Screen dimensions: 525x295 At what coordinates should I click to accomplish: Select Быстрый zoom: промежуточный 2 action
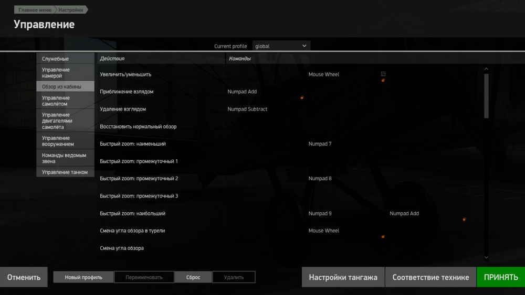tap(139, 178)
